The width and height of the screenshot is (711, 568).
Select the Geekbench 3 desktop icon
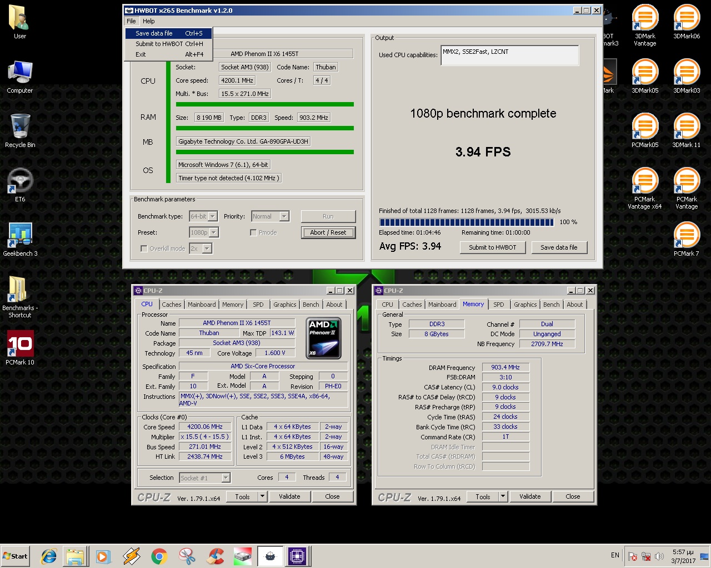pos(20,239)
